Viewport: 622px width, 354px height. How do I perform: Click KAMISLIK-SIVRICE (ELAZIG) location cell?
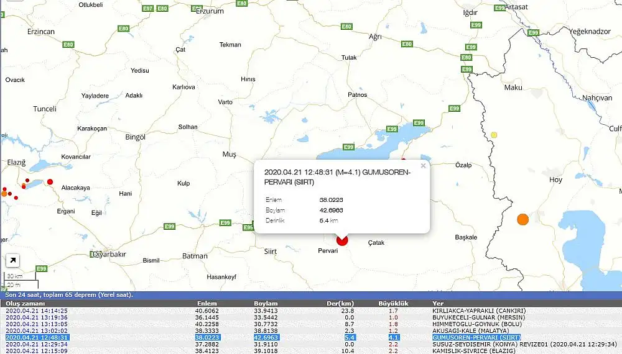pos(473,352)
